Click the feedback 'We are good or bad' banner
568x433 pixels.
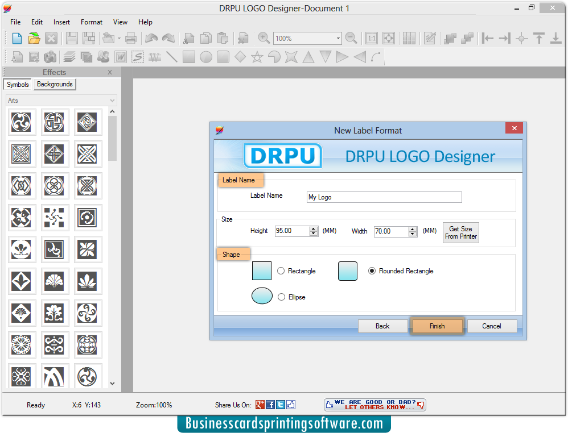[375, 405]
